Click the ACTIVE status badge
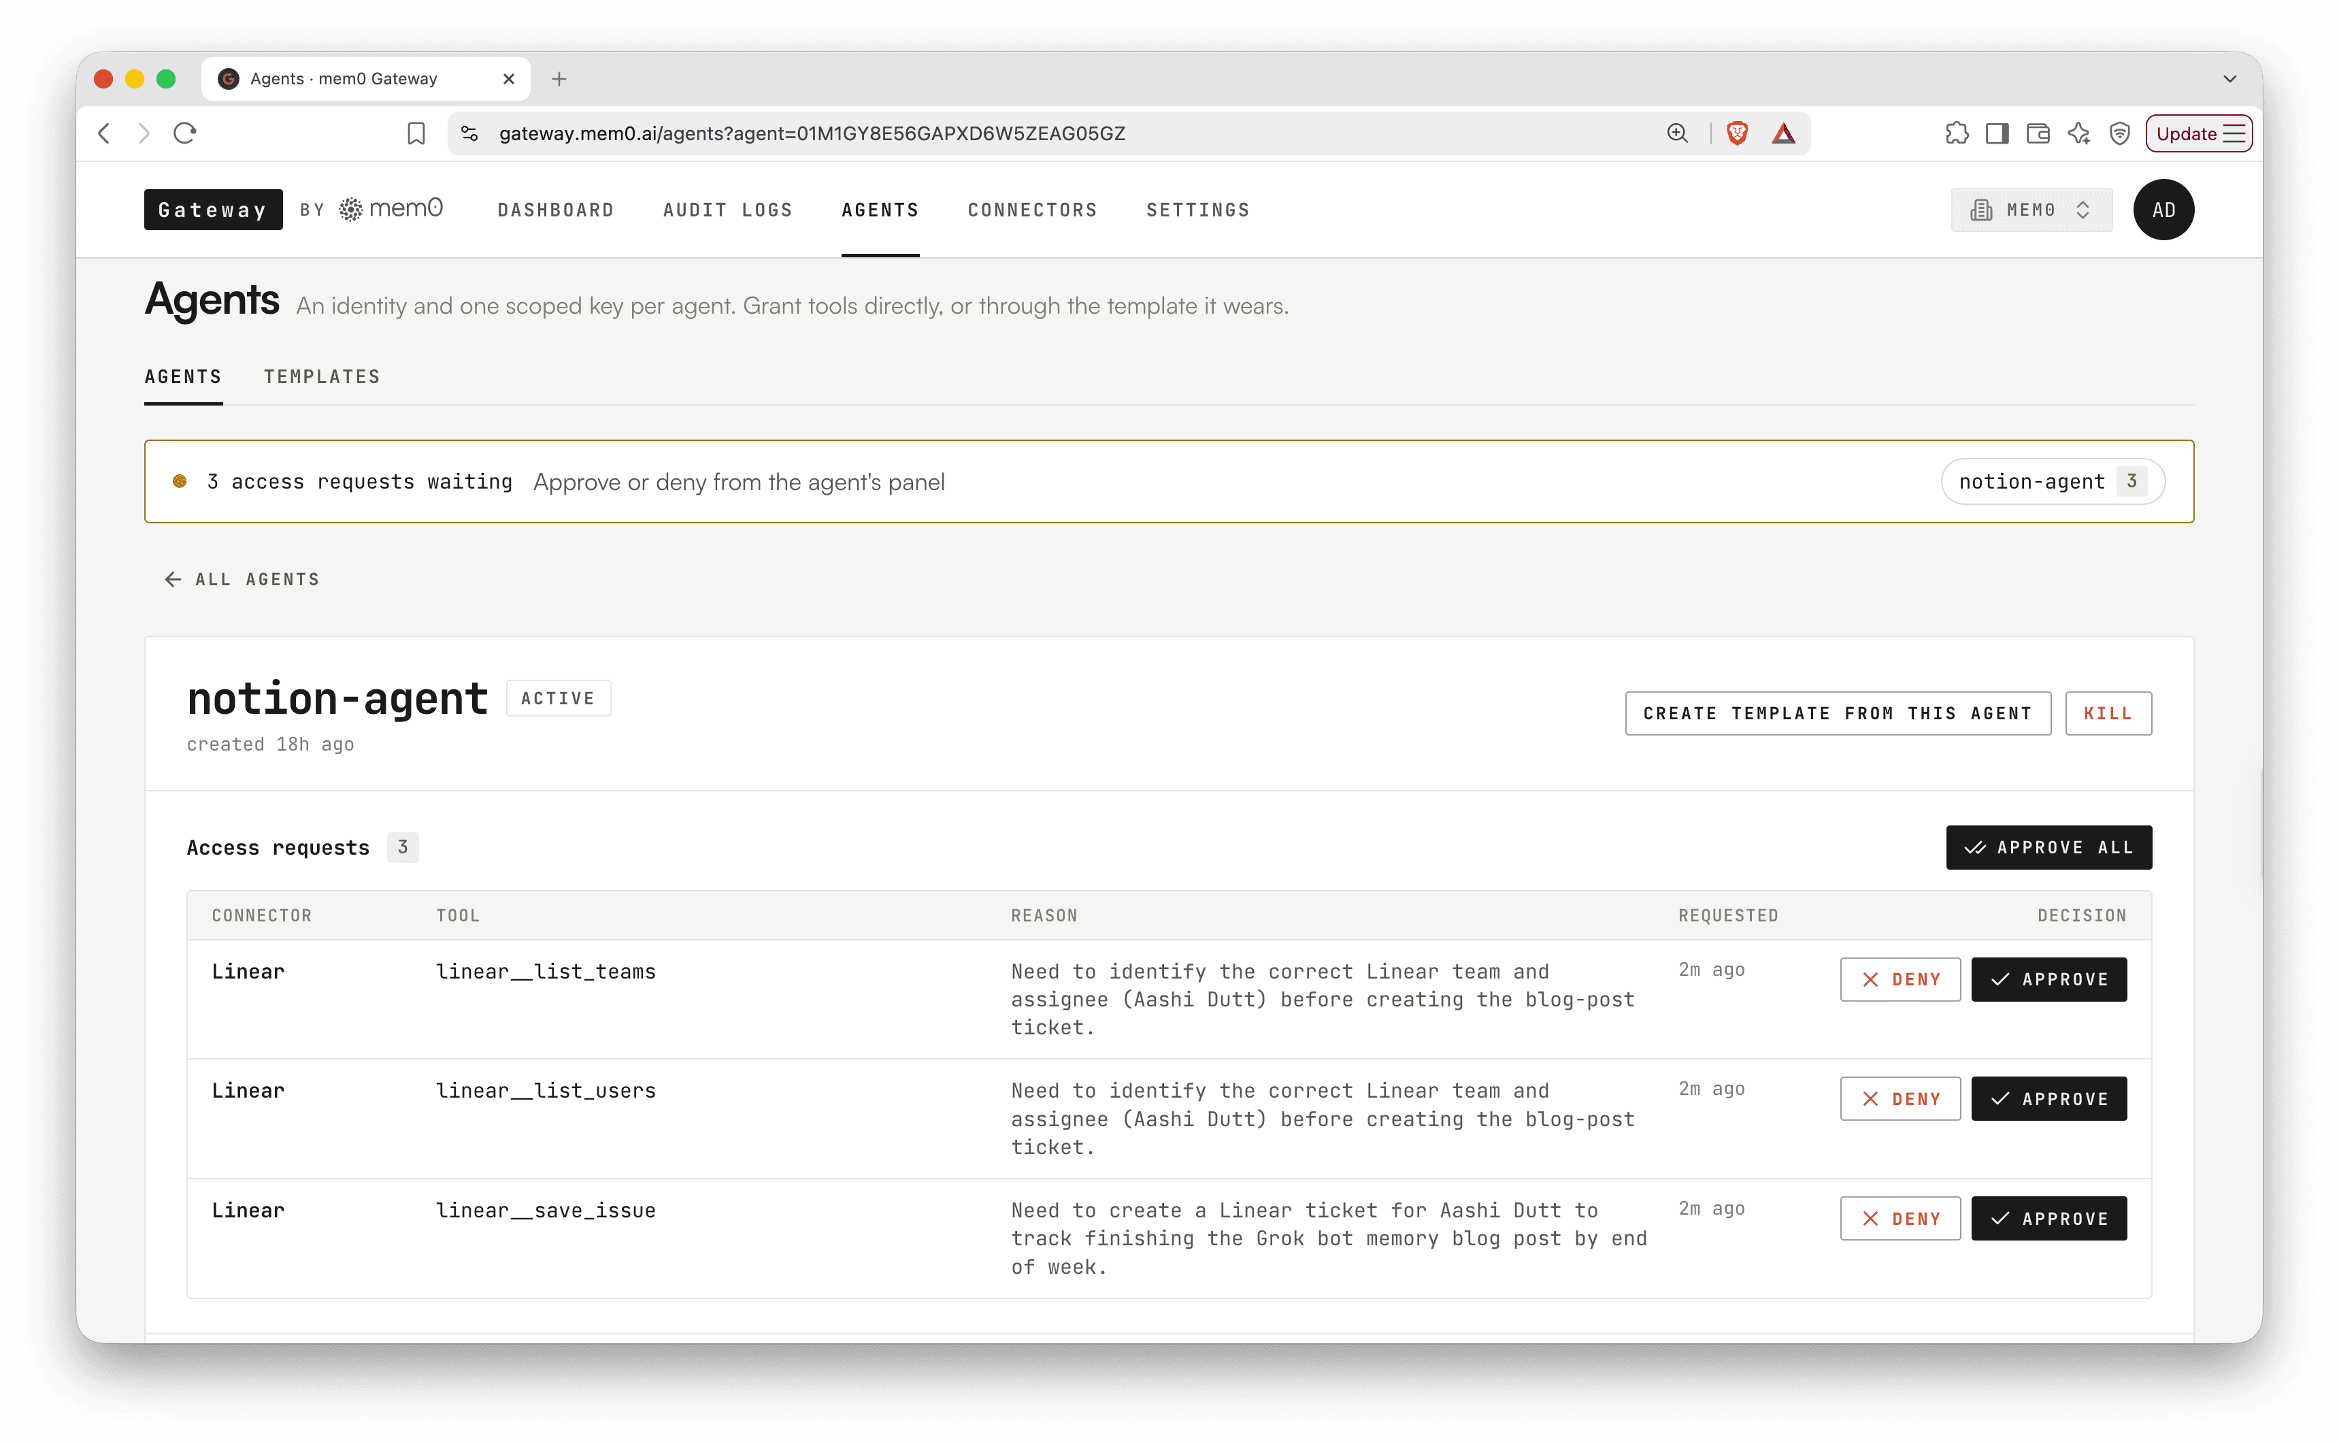Viewport: 2339px width, 1444px height. pyautogui.click(x=558, y=698)
